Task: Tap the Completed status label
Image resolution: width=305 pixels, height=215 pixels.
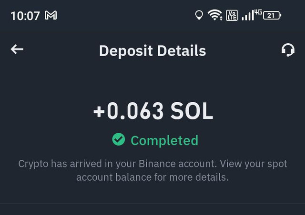Action: [164, 140]
